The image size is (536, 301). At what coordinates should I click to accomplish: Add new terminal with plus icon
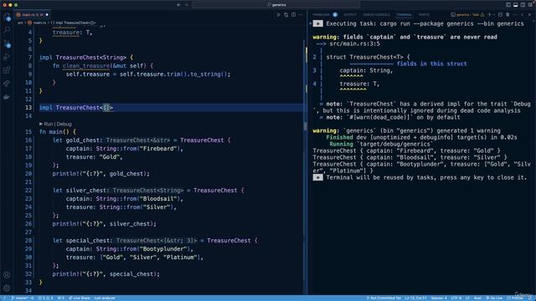tap(489, 15)
